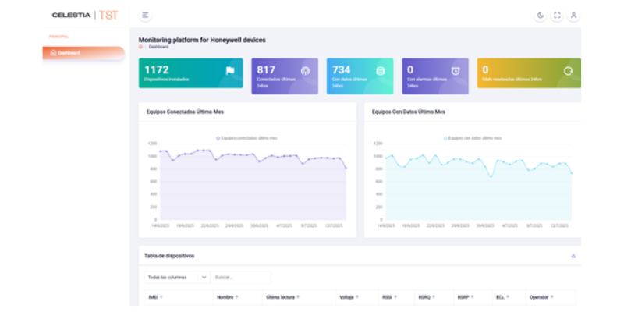Click the refresh icon on the SIMs card

coord(569,71)
